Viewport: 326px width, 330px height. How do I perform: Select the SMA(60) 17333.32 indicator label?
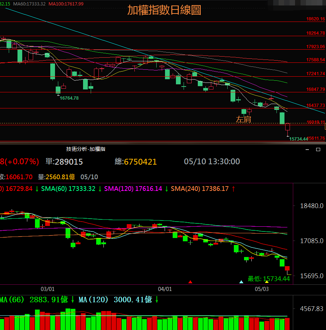point(68,189)
